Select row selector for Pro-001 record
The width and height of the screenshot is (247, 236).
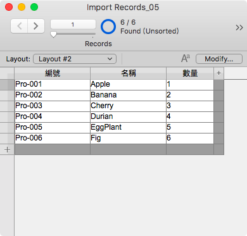point(7,85)
